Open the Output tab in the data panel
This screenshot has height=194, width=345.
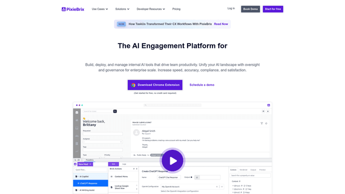(x=253, y=170)
